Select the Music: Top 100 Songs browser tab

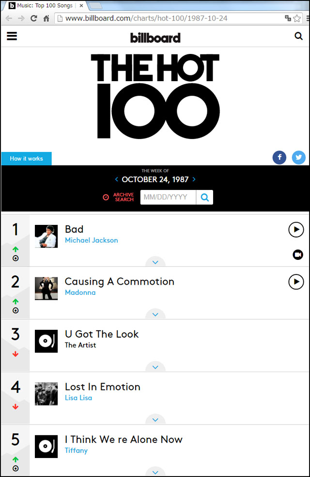tap(44, 6)
